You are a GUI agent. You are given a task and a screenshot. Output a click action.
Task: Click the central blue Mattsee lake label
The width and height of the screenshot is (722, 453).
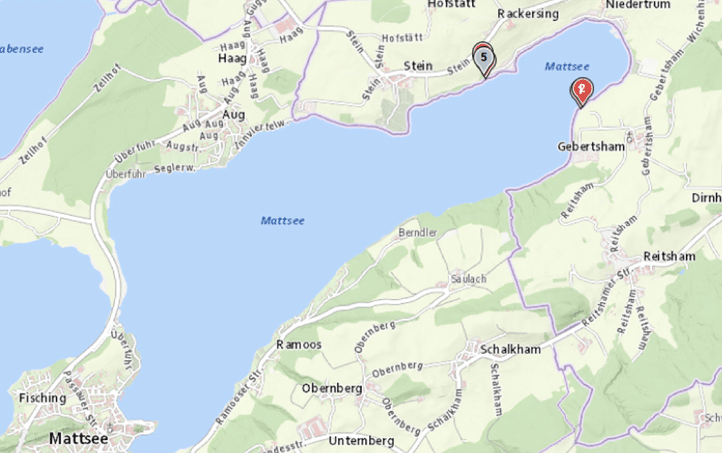pyautogui.click(x=282, y=221)
